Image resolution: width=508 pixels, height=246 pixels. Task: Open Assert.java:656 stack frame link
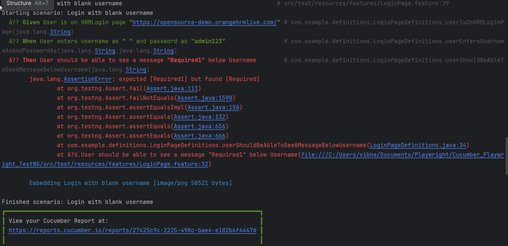[x=200, y=126]
